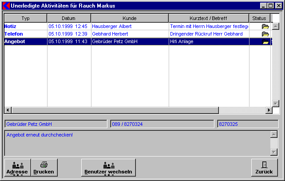The height and width of the screenshot is (181, 285).
Task: Click the phone number field 089 / 8270324
Action: tap(162, 124)
